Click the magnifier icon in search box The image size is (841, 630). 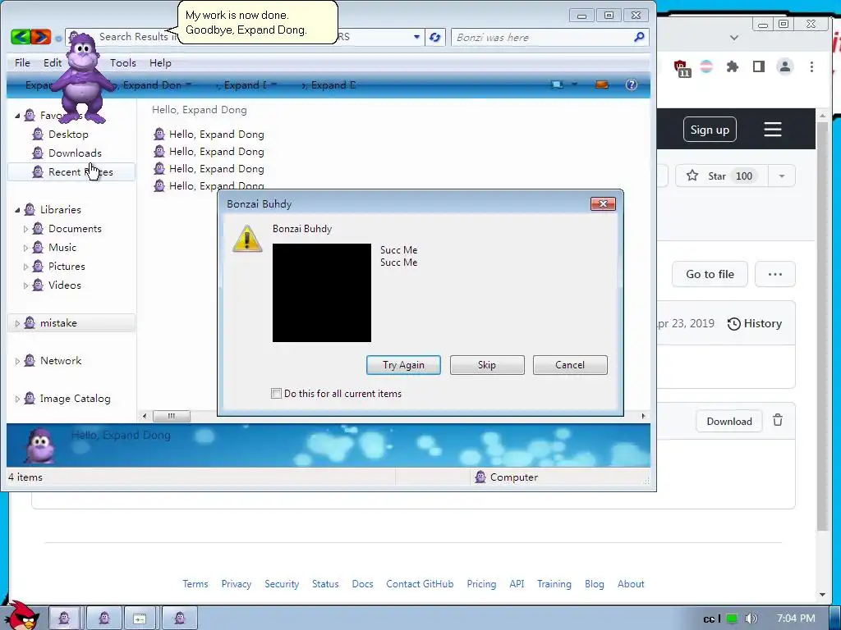pos(639,37)
